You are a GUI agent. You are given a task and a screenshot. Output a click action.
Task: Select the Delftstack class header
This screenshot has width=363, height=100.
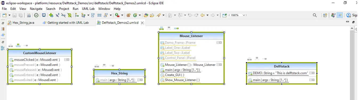(x=282, y=66)
